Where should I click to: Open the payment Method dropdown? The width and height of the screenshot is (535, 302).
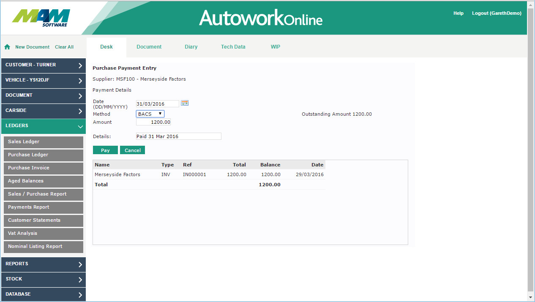click(150, 114)
